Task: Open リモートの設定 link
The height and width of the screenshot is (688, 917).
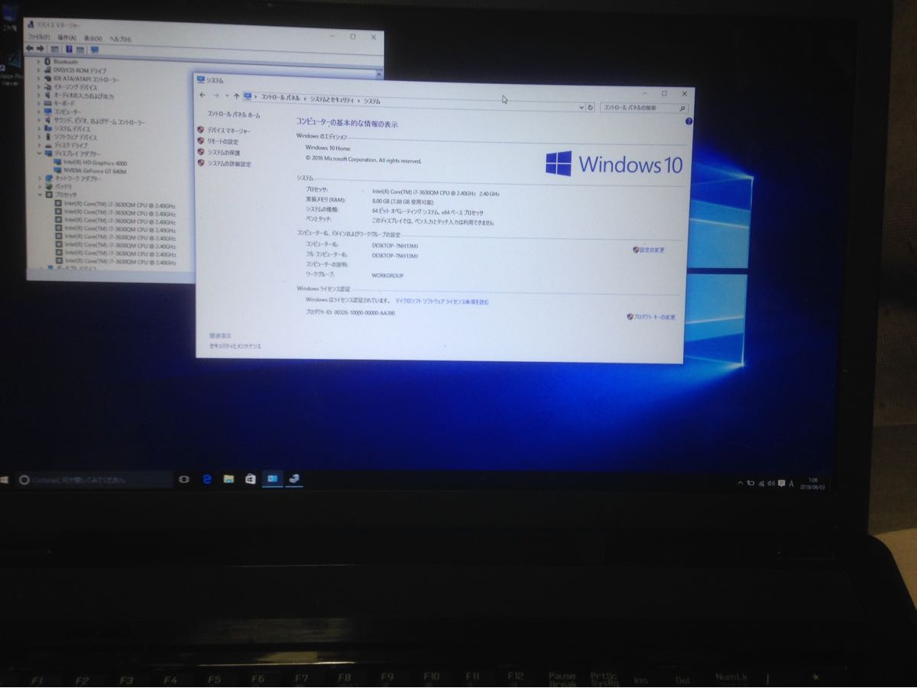Action: (223, 141)
